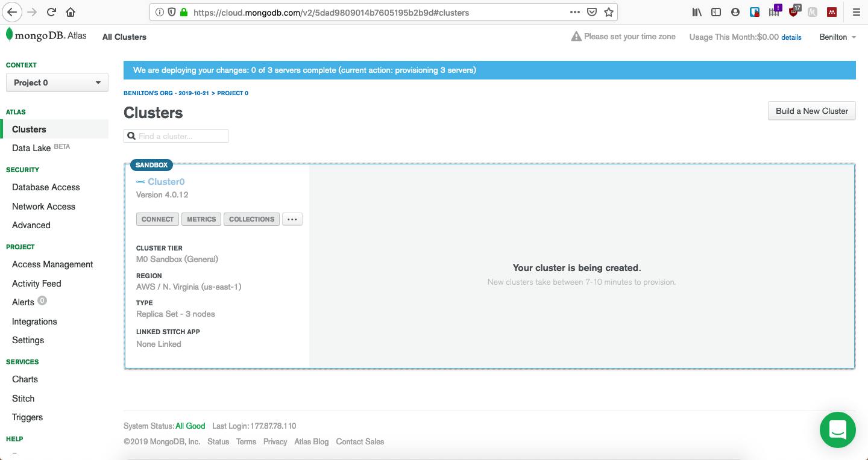This screenshot has height=460, width=868.
Task: Open All Clusters in the top bar
Action: pos(124,37)
